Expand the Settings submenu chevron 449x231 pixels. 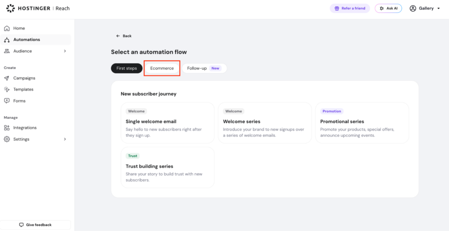[65, 139]
